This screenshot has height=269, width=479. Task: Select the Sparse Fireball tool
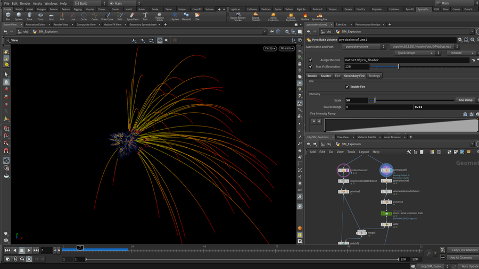(255, 16)
